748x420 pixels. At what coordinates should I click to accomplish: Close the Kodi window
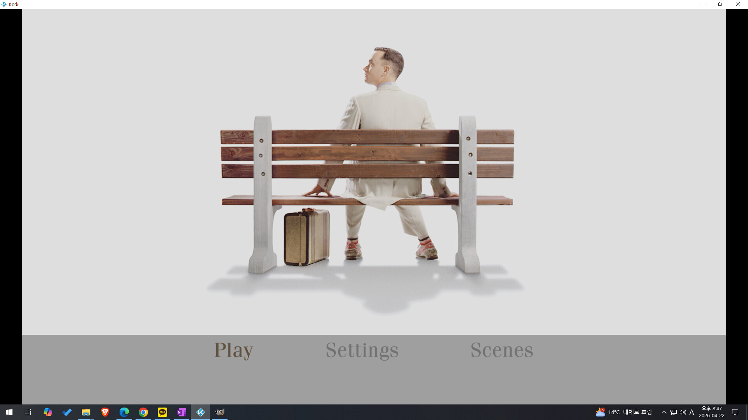coord(738,4)
